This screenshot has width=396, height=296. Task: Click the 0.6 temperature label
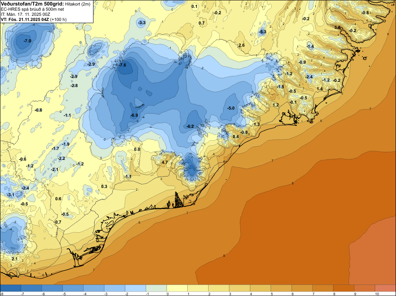tap(58, 199)
